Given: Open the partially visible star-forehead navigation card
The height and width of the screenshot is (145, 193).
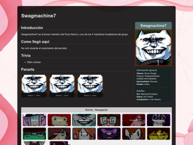Looking at the screenshot, I should pyautogui.click(x=34, y=143).
